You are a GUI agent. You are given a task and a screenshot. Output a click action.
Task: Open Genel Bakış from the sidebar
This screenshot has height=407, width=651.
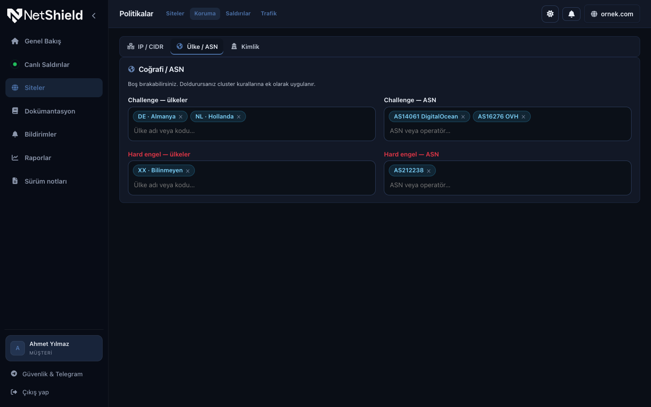(54, 41)
